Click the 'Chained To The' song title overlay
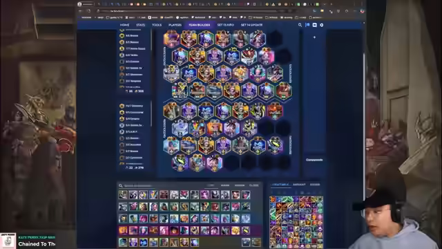Screen dimensions: 442x249 click(x=37, y=244)
